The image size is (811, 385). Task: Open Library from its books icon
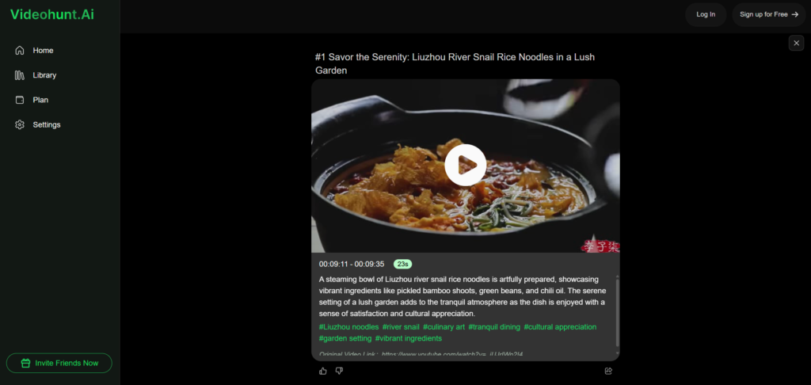point(20,75)
